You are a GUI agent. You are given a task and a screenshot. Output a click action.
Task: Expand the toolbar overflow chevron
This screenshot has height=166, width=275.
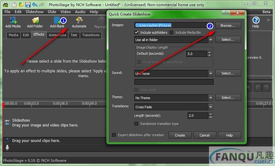click(x=268, y=20)
